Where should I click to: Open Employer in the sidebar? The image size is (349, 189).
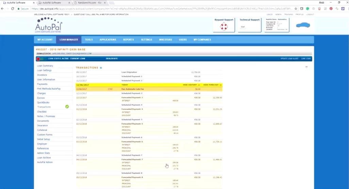pos(42,144)
